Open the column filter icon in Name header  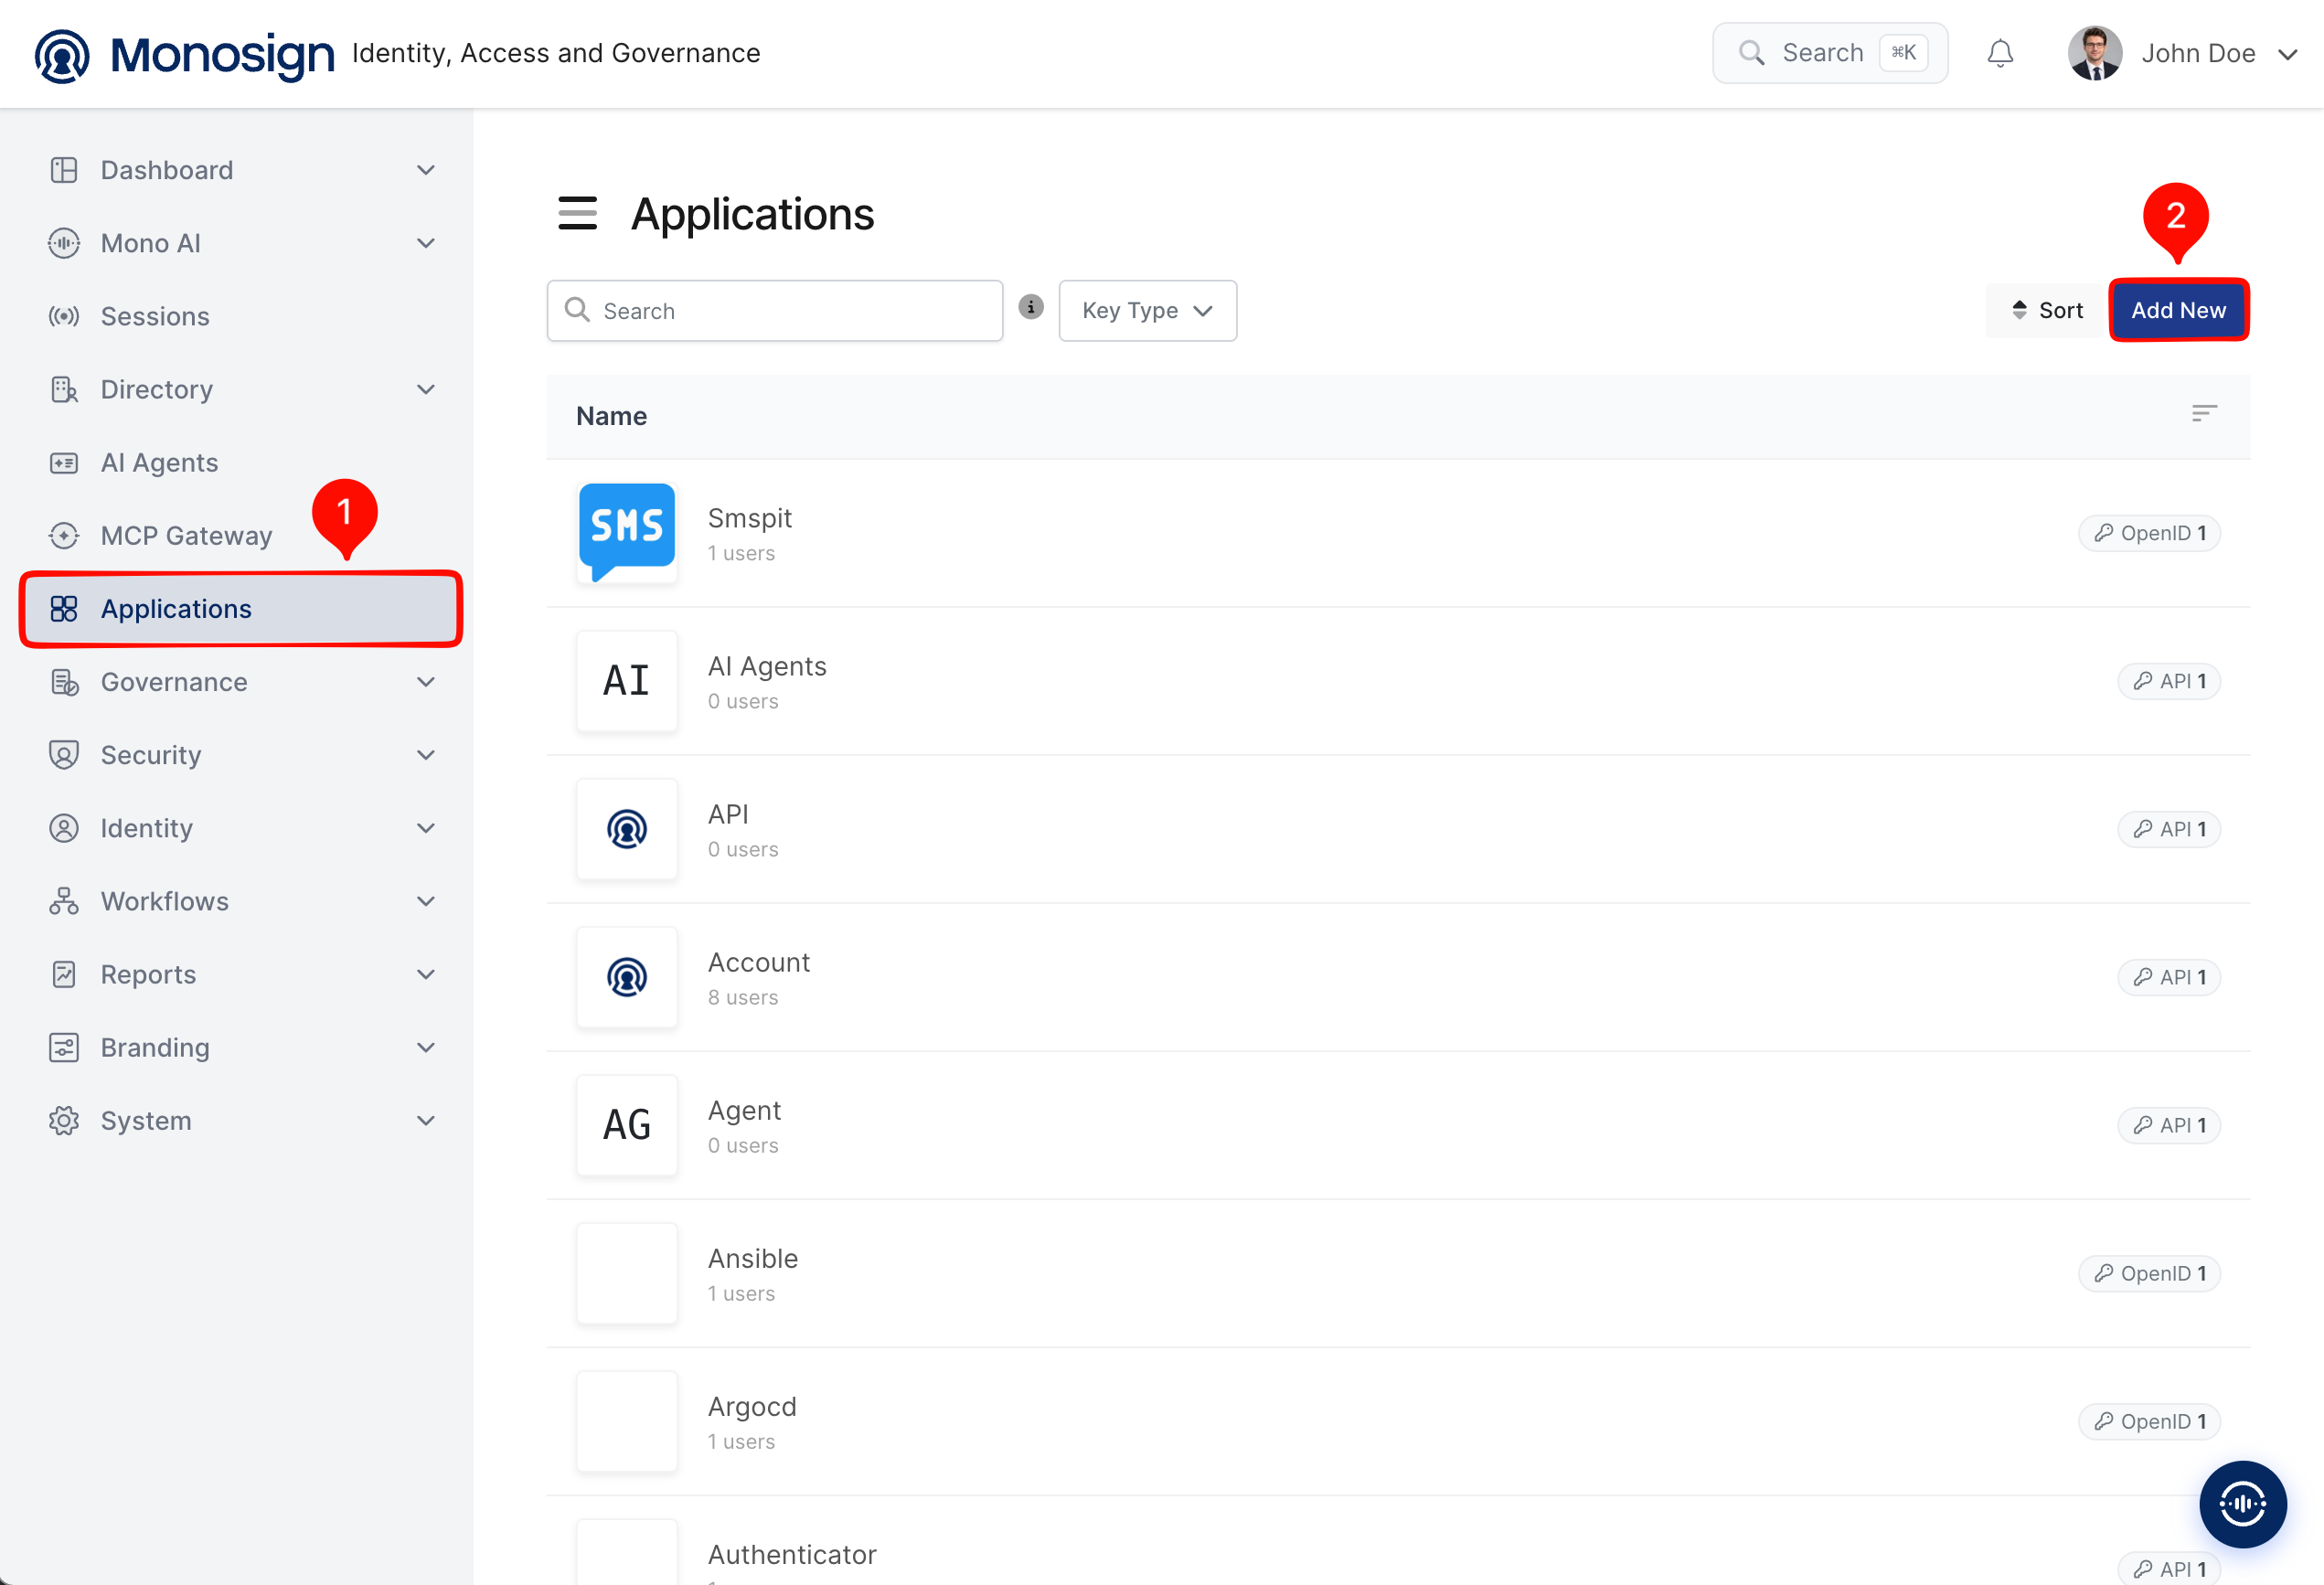click(x=2204, y=413)
